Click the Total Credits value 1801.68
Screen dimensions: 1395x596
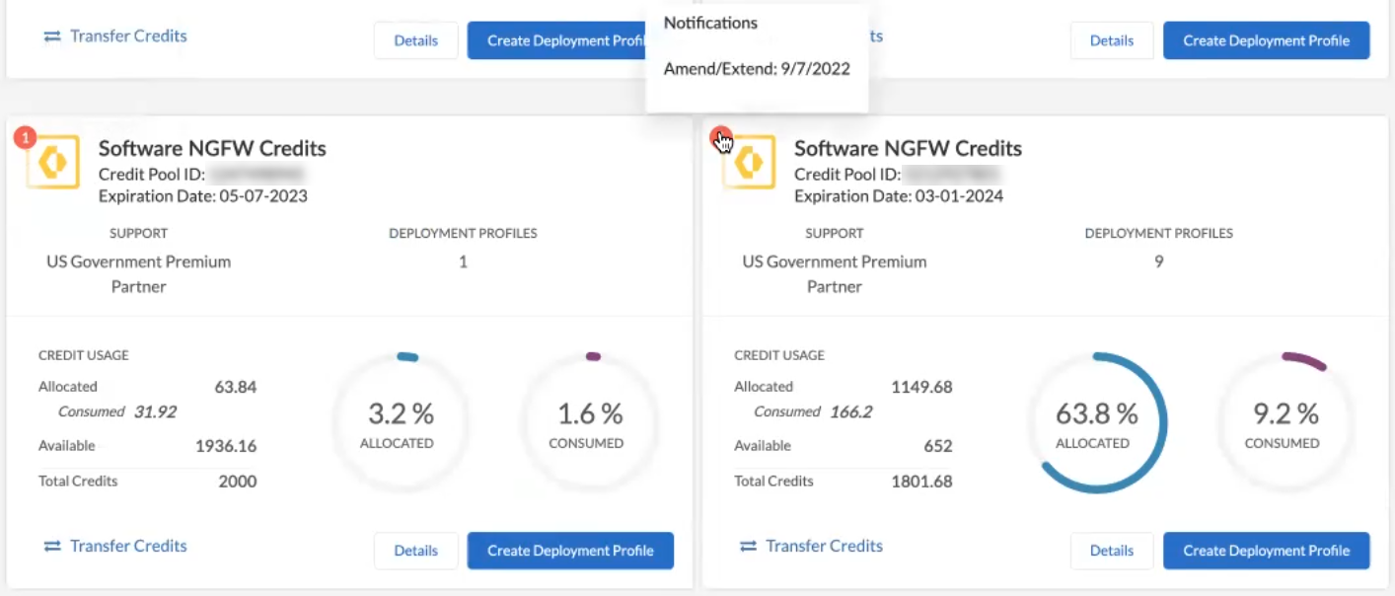[x=921, y=482]
